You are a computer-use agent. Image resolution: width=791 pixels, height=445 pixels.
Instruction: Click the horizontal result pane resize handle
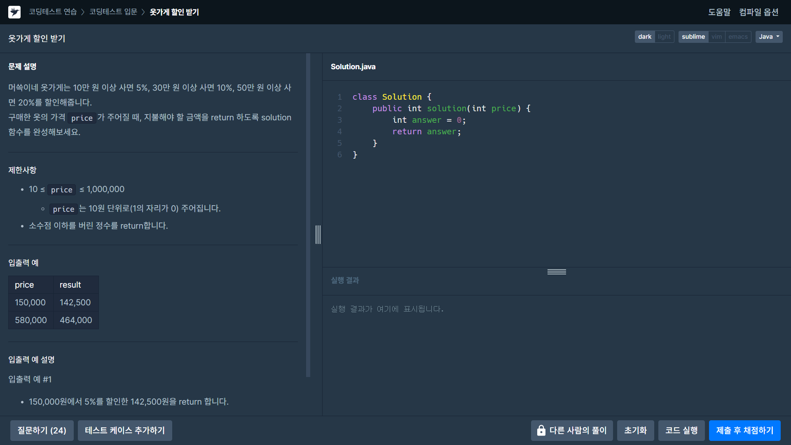pos(557,272)
